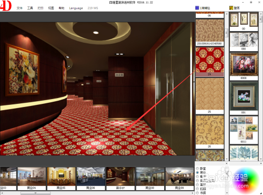
Task: Select the triple-frame lily painting 00
Action: pyautogui.click(x=244, y=22)
